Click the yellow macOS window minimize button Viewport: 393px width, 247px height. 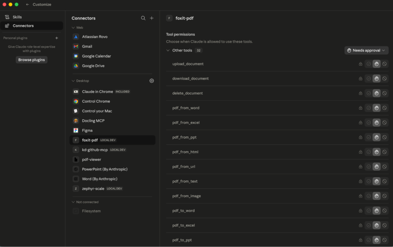10,5
